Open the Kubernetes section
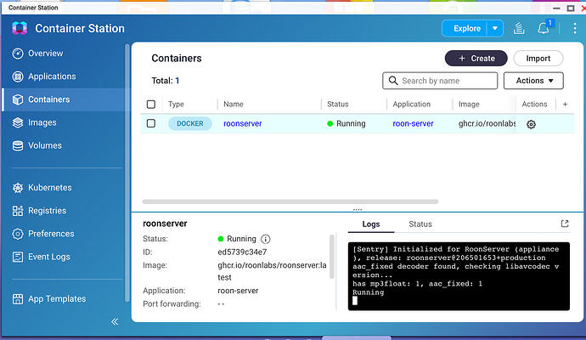Image resolution: width=586 pixels, height=340 pixels. point(42,188)
